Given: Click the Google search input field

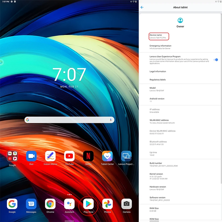Looking at the screenshot, I should pos(69,120).
